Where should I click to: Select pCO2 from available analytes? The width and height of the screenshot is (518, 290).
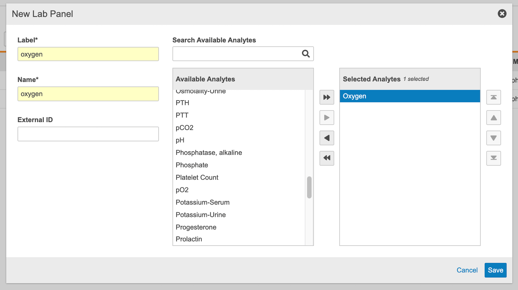click(x=184, y=128)
